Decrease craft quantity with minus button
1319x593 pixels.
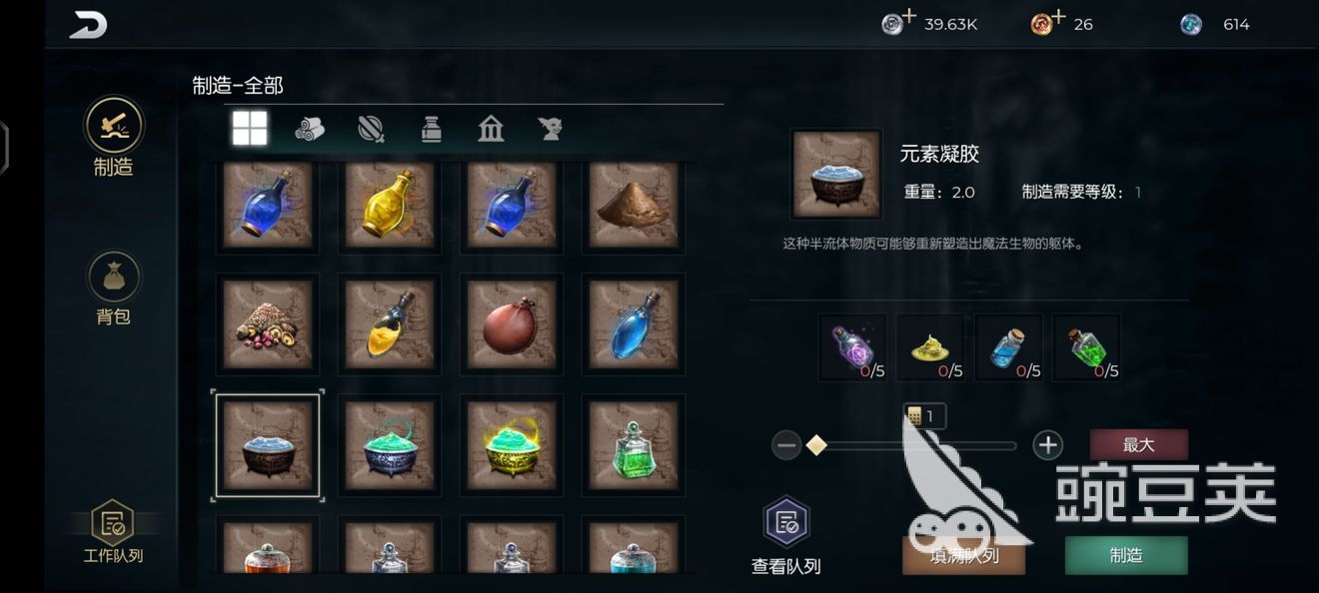[786, 445]
